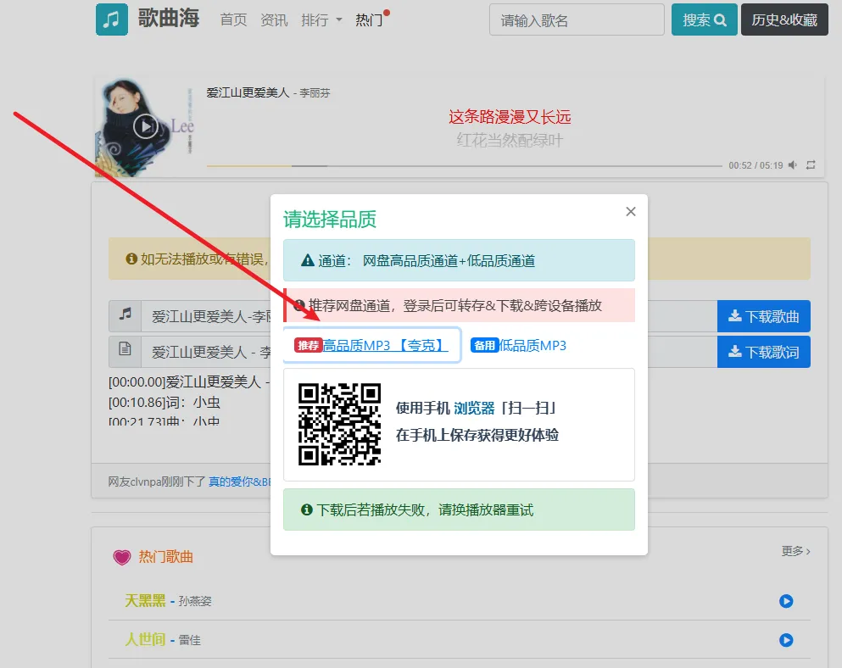This screenshot has width=842, height=668.
Task: Click the 热门歌曲 section heading
Action: point(166,557)
